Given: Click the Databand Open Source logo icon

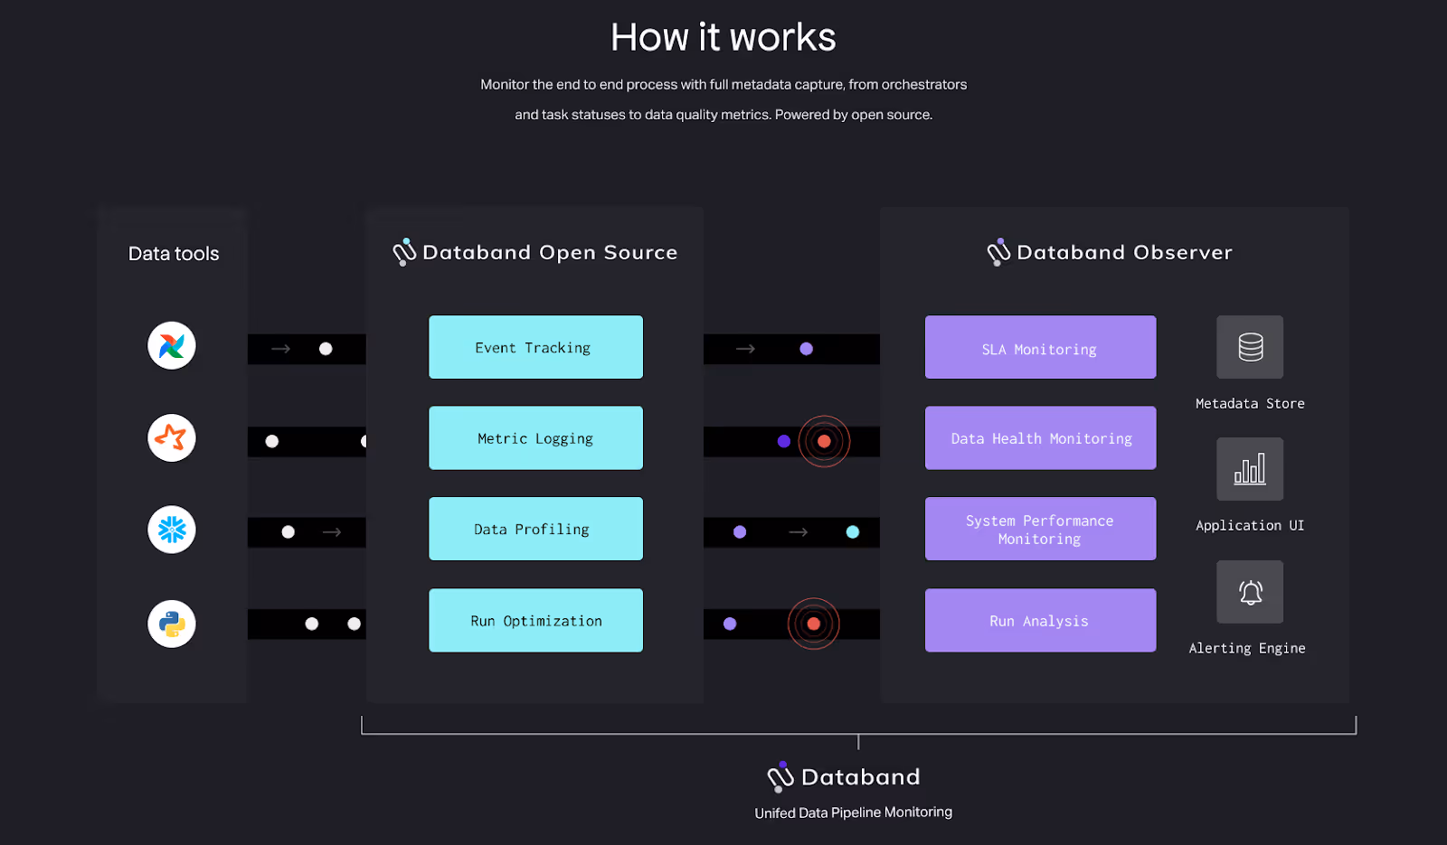Looking at the screenshot, I should tap(404, 252).
